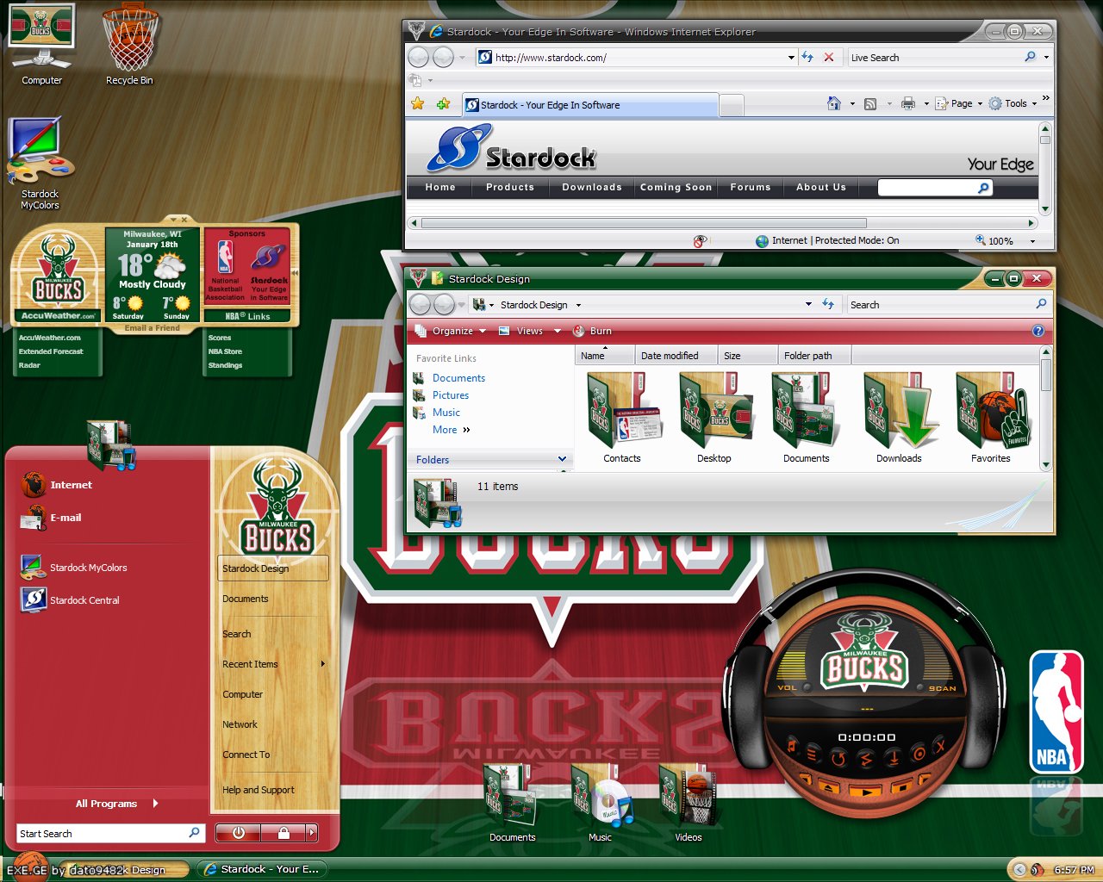Screen dimensions: 1103x882
Task: Click the NBA logo in Sponsors widget
Action: (x=225, y=258)
